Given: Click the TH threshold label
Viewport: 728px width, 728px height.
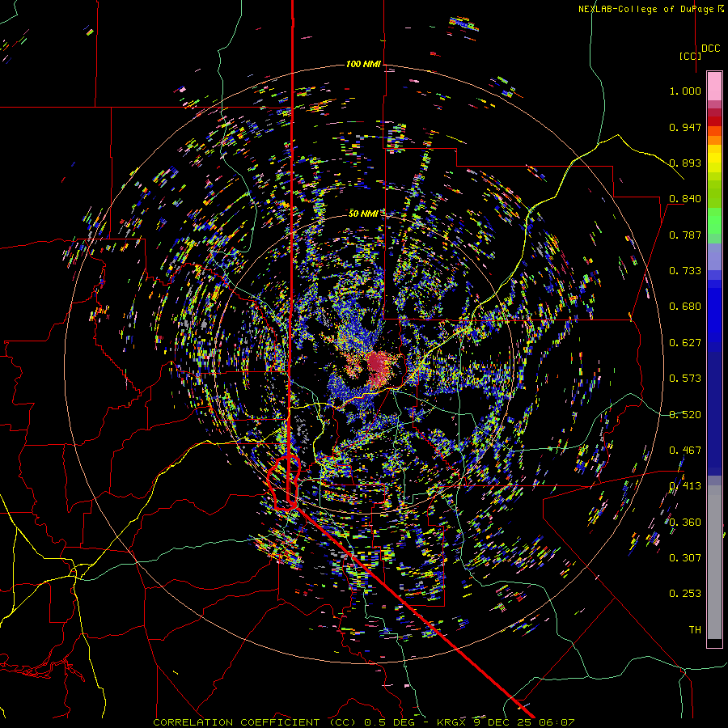Looking at the screenshot, I should [x=695, y=630].
